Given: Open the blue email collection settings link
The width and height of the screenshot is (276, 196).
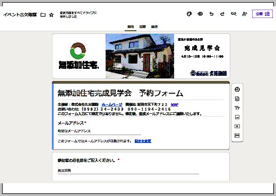Looking at the screenshot, I should click(143, 141).
